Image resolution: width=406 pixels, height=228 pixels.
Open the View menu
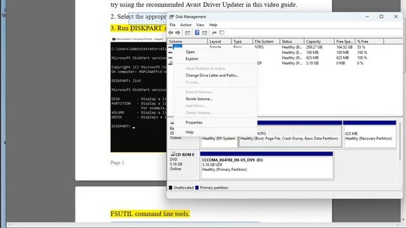tap(200, 25)
